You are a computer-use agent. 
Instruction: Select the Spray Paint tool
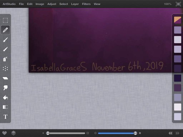click(x=5, y=59)
